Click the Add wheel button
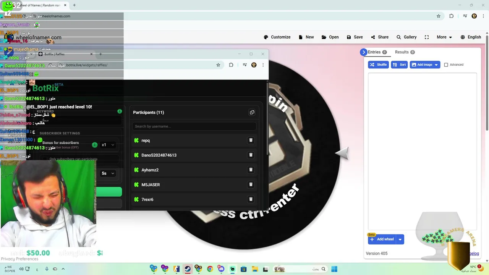Screen dimensions: 489x275 382,239
